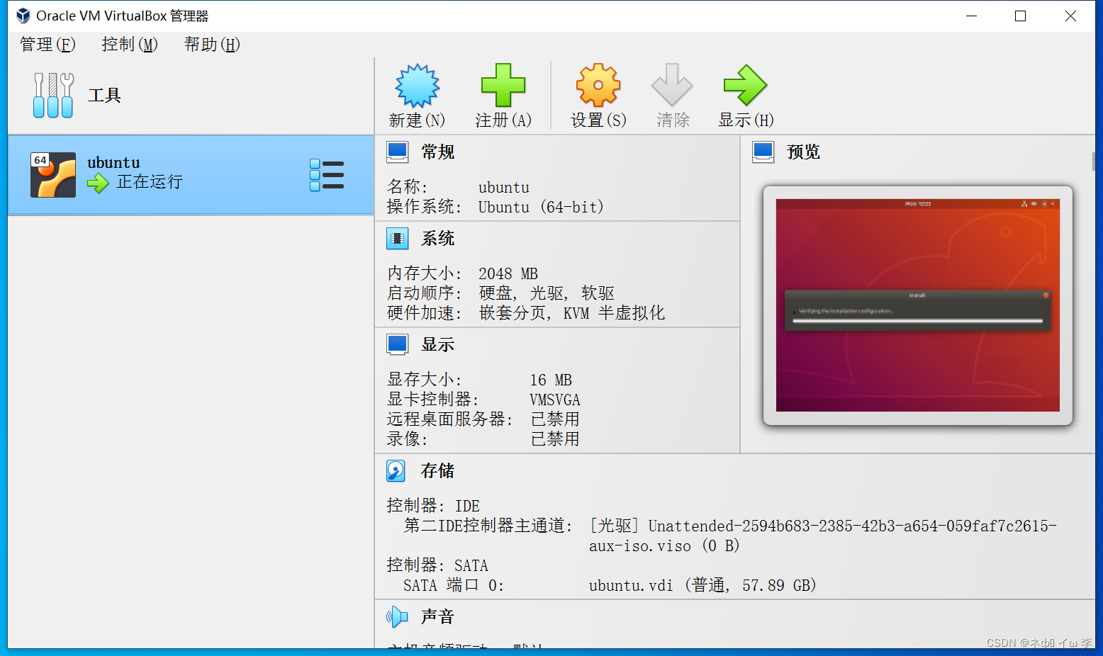This screenshot has width=1103, height=656.
Task: Click the Ubuntu (64-bit) operating system value
Action: coord(541,208)
